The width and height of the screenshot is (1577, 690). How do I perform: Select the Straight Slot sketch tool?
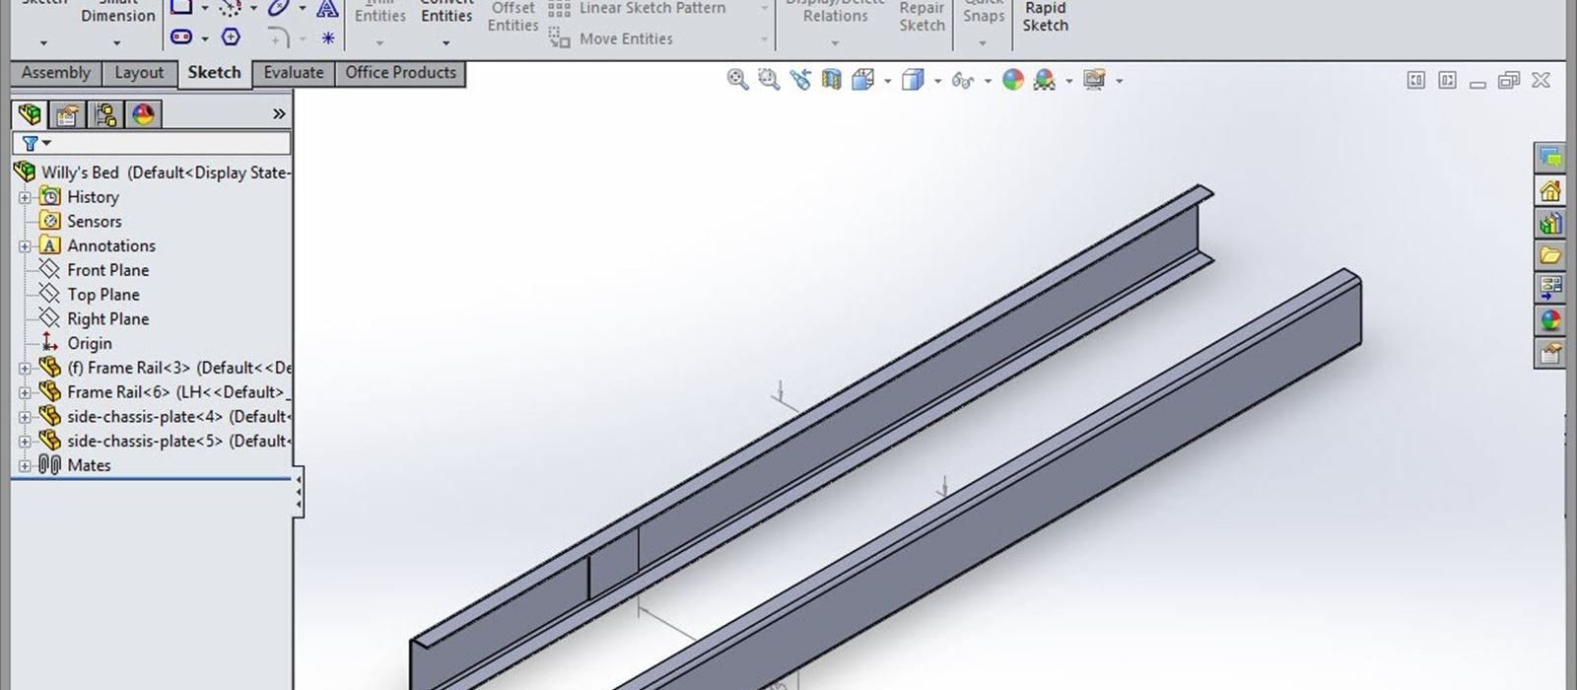coord(181,37)
